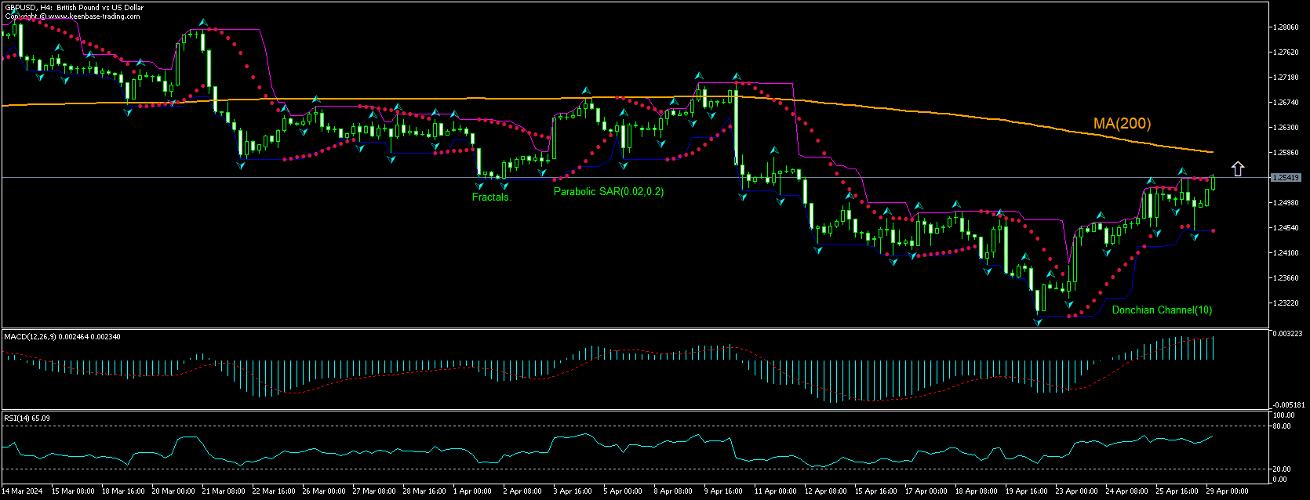Click the 3 Apr 16:00 time label
This screenshot has width=1310, height=500.
(x=573, y=491)
